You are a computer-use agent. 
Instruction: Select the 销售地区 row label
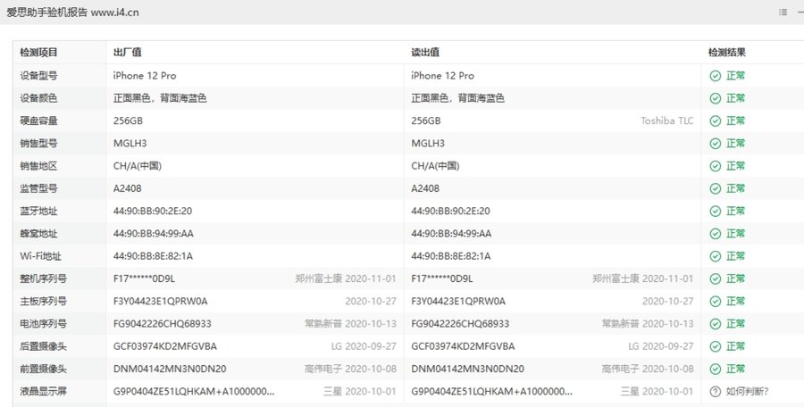tap(38, 166)
